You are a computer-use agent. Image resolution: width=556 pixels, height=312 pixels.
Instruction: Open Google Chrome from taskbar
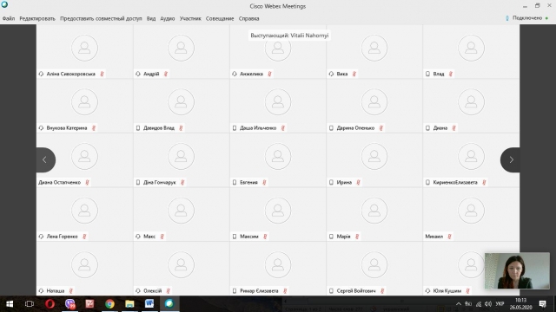109,304
